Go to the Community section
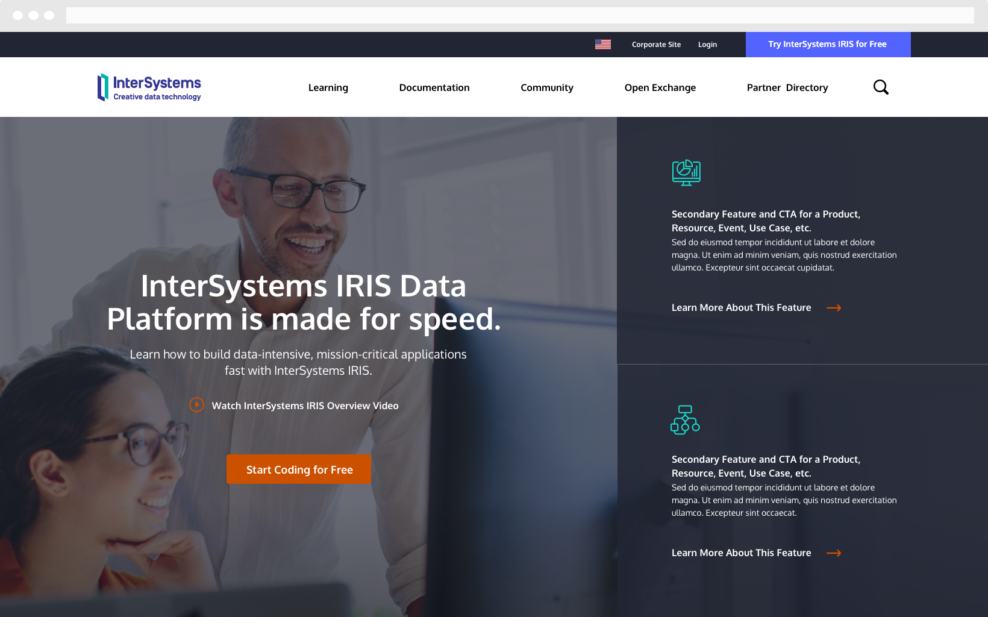The image size is (988, 617). pos(547,87)
